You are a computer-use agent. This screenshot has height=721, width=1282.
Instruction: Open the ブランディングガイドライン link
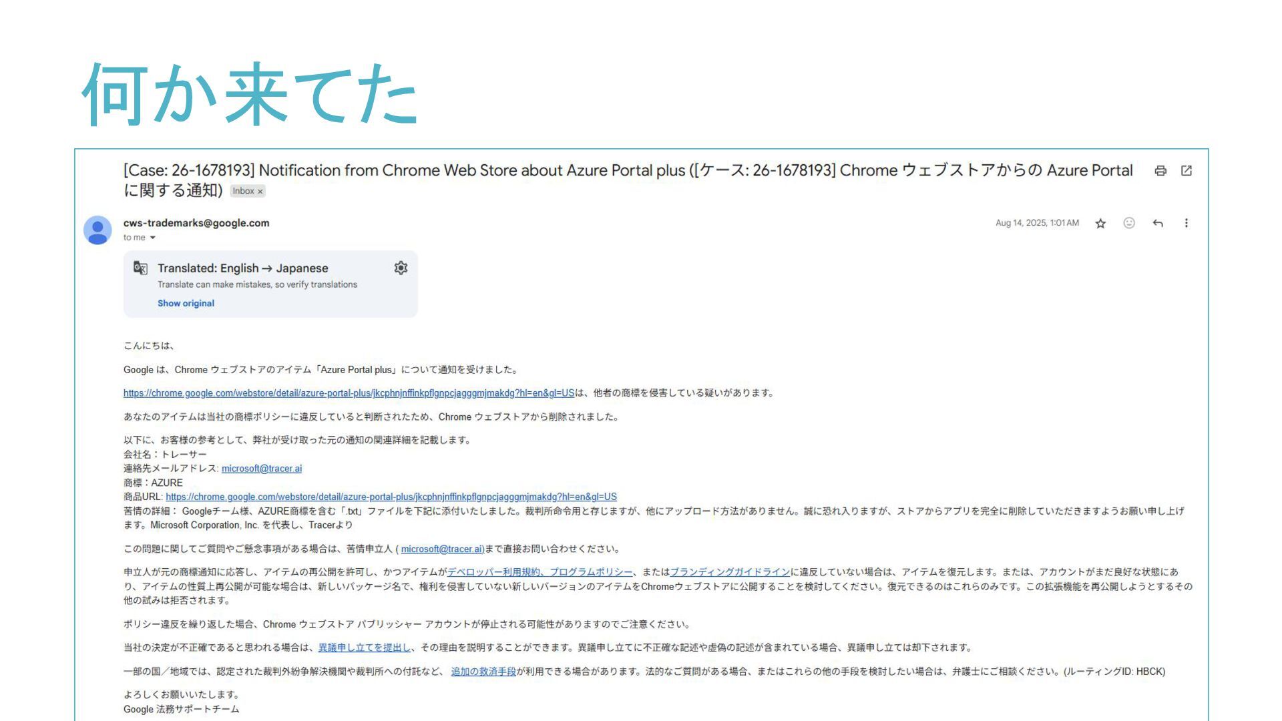click(x=729, y=572)
